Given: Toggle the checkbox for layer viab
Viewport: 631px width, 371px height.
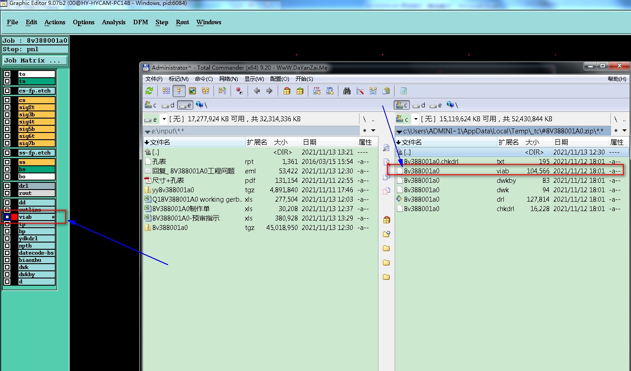Looking at the screenshot, I should point(7,217).
